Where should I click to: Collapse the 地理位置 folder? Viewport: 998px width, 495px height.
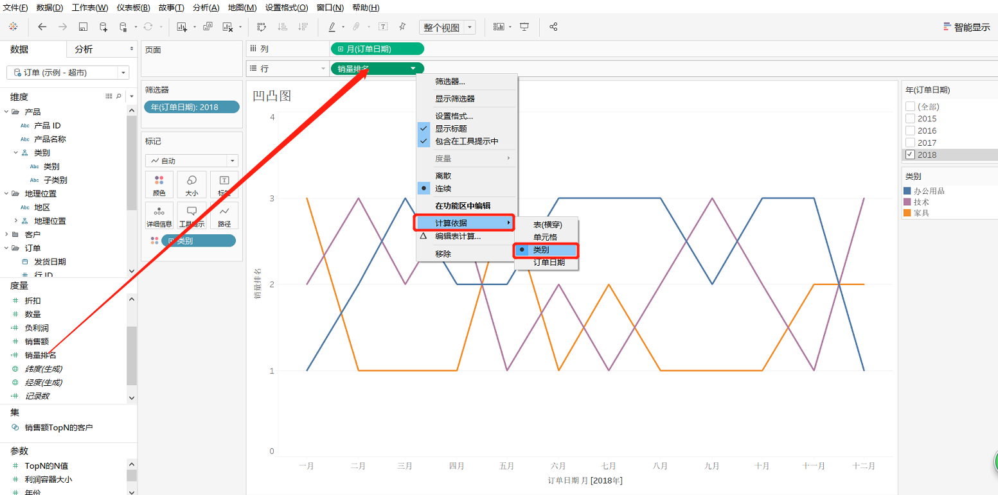6,193
